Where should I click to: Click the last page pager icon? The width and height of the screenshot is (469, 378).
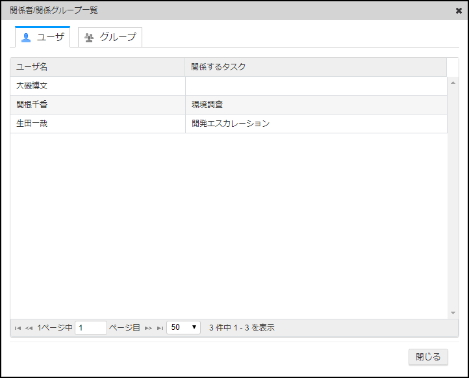click(160, 329)
